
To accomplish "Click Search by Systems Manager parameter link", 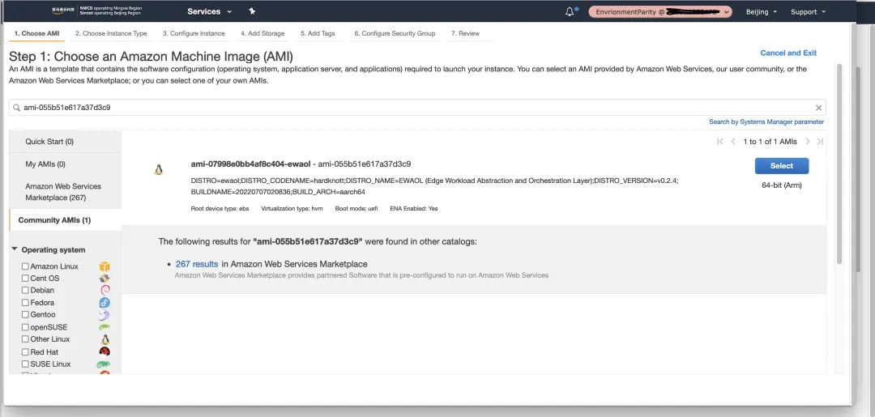I will pos(766,121).
